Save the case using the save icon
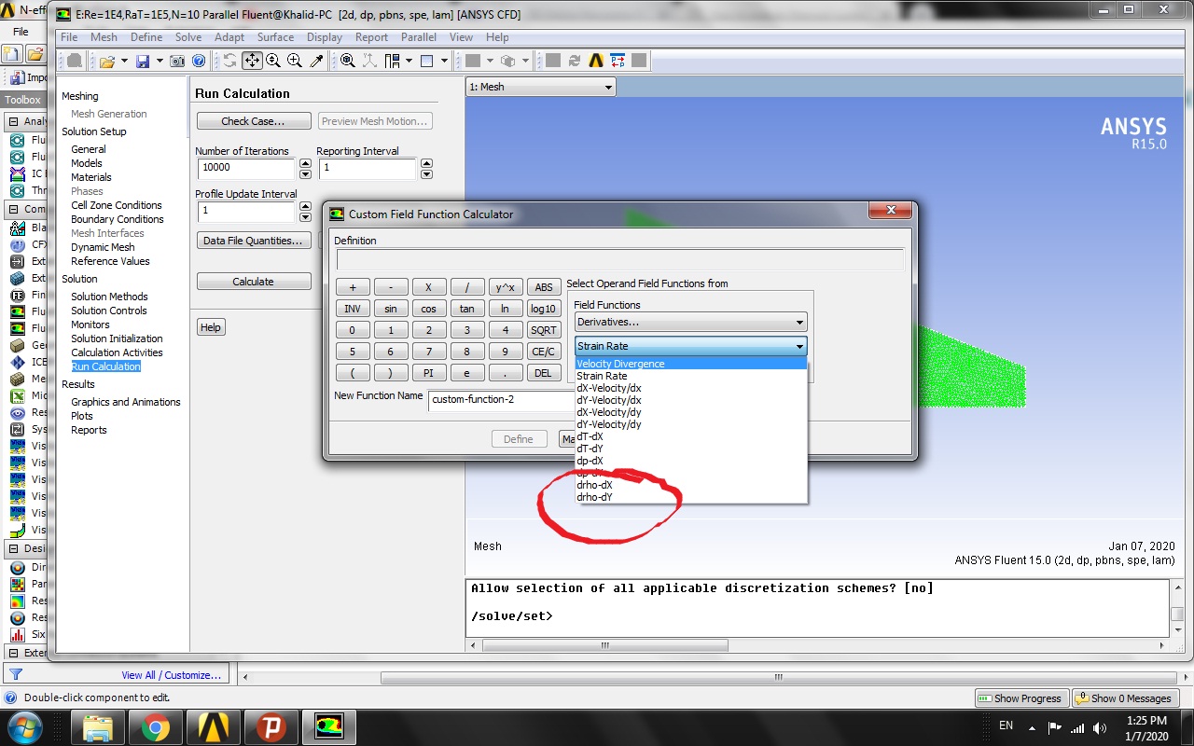This screenshot has width=1194, height=746. pyautogui.click(x=143, y=60)
